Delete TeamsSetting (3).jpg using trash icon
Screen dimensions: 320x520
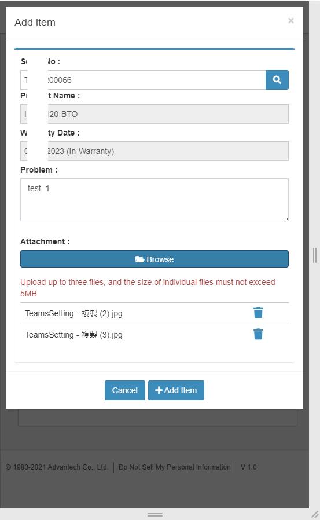click(258, 334)
